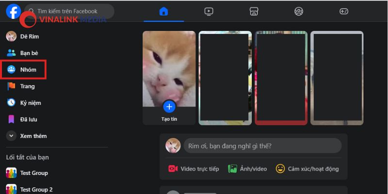This screenshot has height=194, width=388.
Task: Open the Gaming tab icon
Action: point(344,11)
